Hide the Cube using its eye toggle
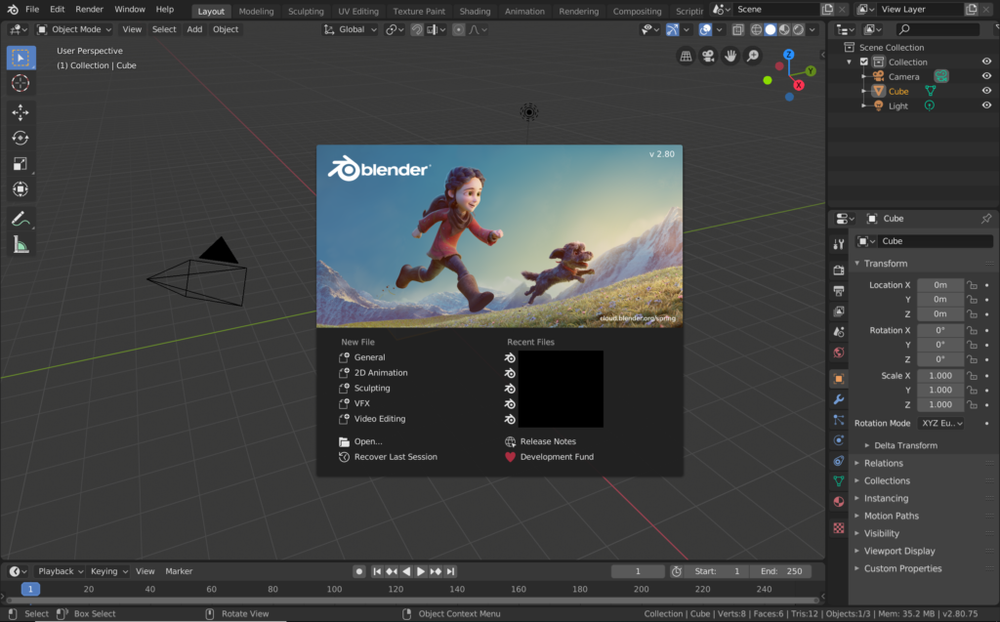The height and width of the screenshot is (622, 1000). [985, 91]
